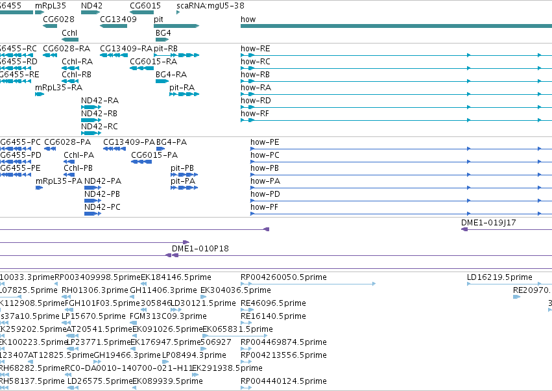Select EST label 'RE16140.5prime'
This screenshot has width=552, height=391.
[273, 316]
